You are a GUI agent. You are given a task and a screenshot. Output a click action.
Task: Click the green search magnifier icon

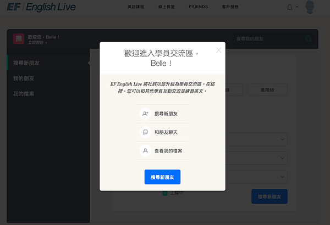[x=309, y=39]
